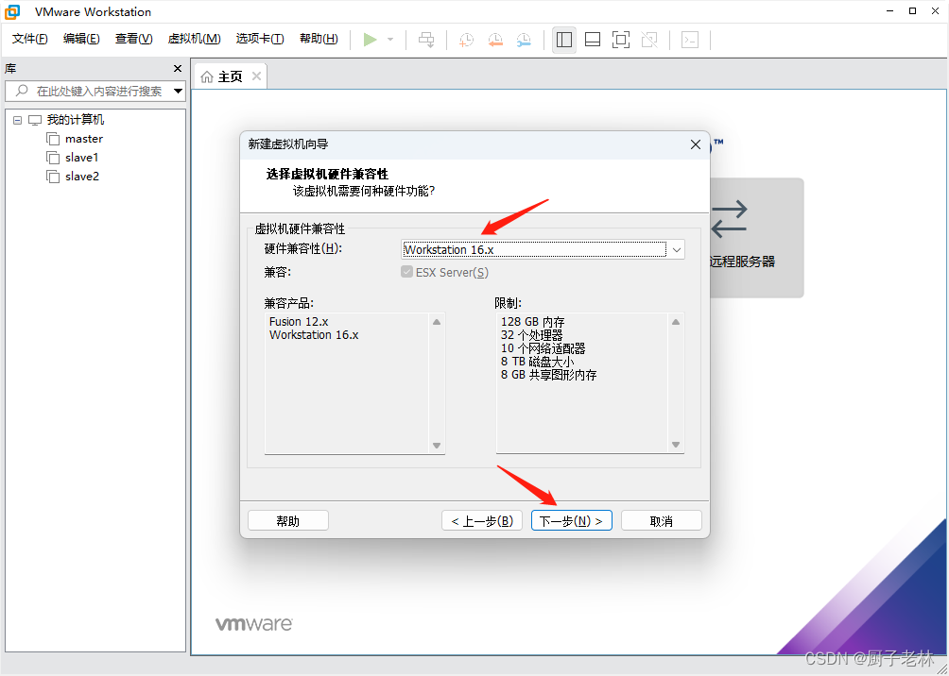Click the slave2 VM icon
This screenshot has height=676, width=949.
(x=53, y=177)
